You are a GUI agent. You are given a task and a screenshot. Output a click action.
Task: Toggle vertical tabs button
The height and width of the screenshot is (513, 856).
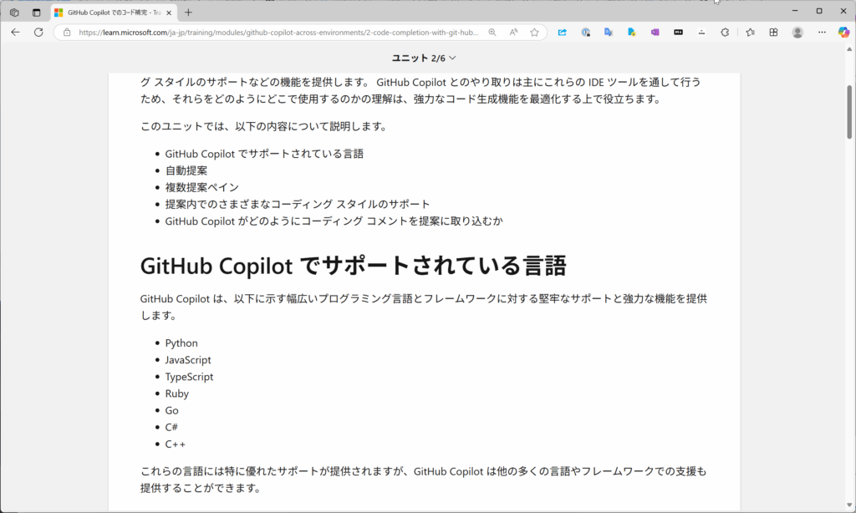click(36, 12)
